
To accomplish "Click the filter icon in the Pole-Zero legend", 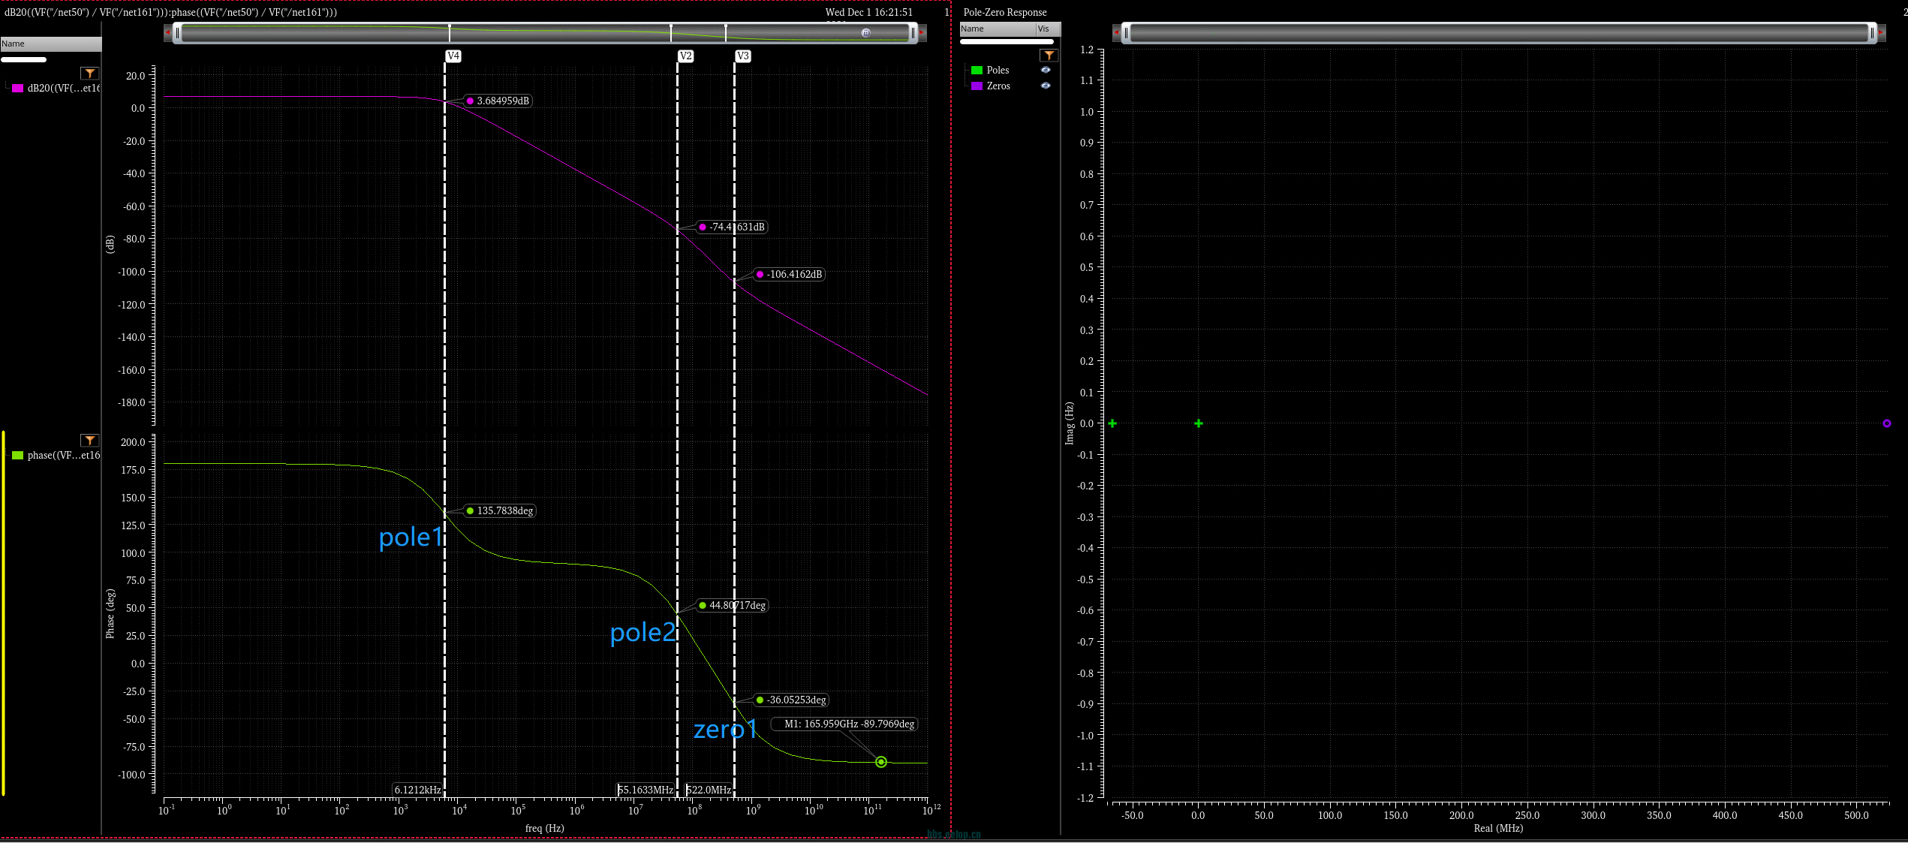I will 1049,55.
